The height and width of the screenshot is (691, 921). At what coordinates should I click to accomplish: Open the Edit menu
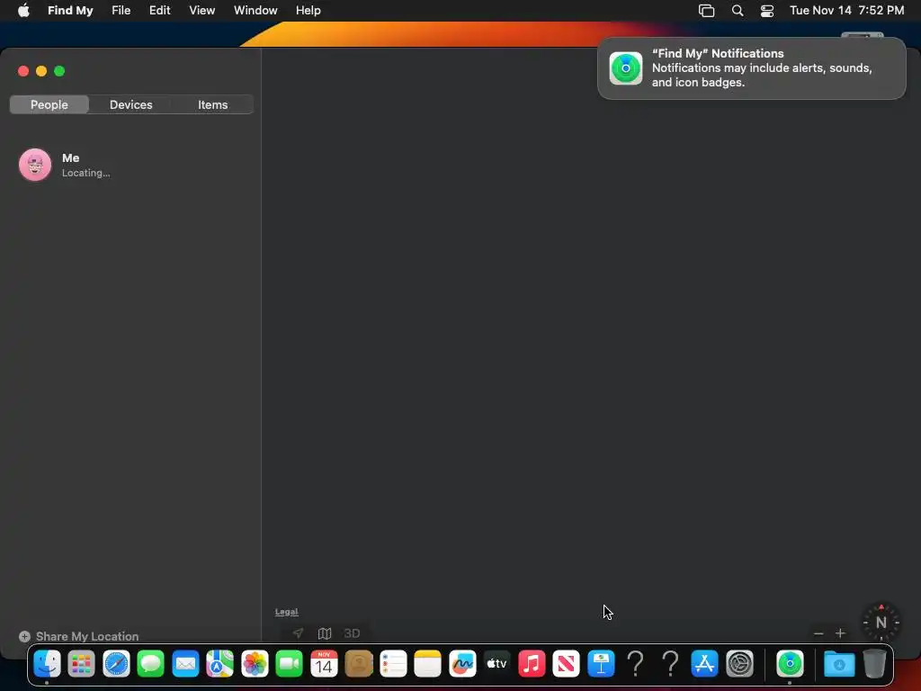coord(160,10)
